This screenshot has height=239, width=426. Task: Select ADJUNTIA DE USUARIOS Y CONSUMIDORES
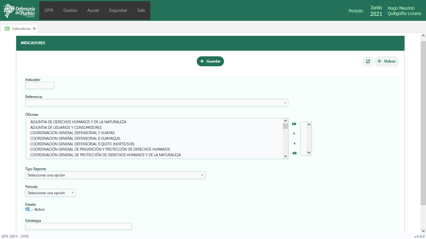click(66, 128)
